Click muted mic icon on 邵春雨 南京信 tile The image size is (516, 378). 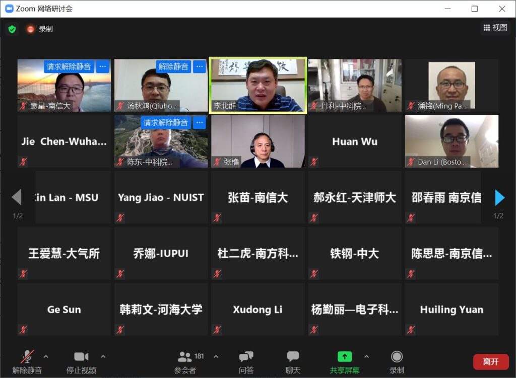click(x=411, y=217)
